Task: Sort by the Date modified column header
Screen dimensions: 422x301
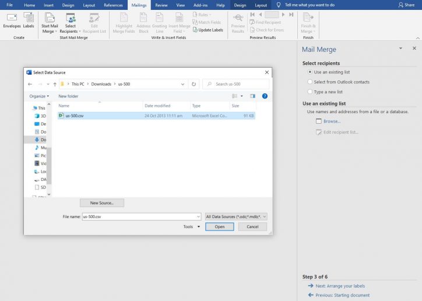Action: pyautogui.click(x=166, y=106)
